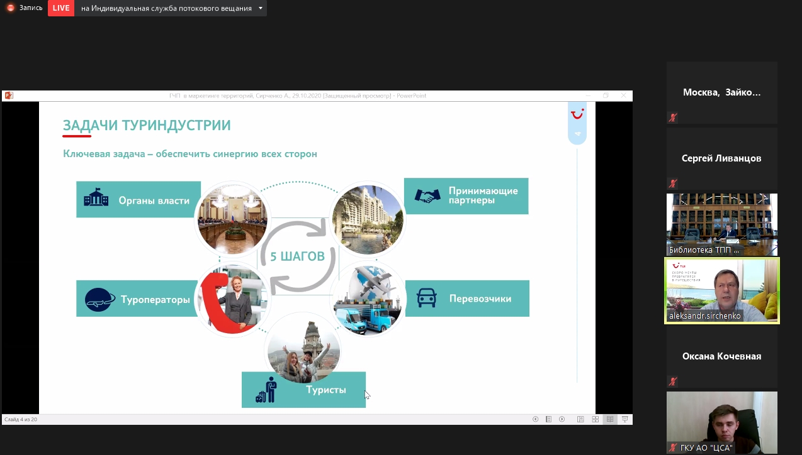Image resolution: width=802 pixels, height=455 pixels.
Task: Click muted mic on Москва, Зайко tile
Action: [x=673, y=118]
